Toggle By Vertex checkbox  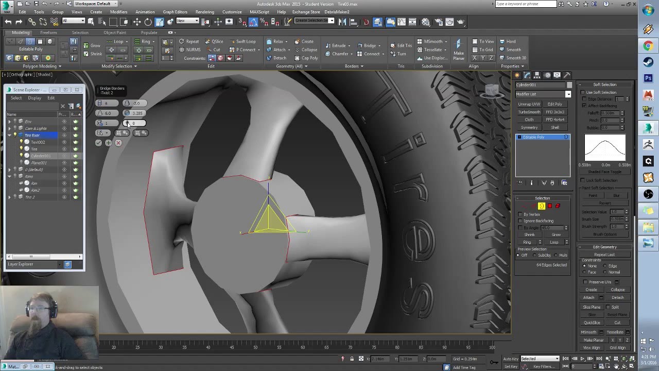point(520,214)
